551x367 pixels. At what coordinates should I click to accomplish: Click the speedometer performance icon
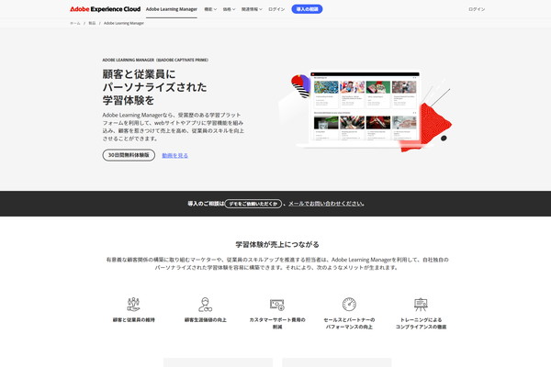click(x=349, y=304)
